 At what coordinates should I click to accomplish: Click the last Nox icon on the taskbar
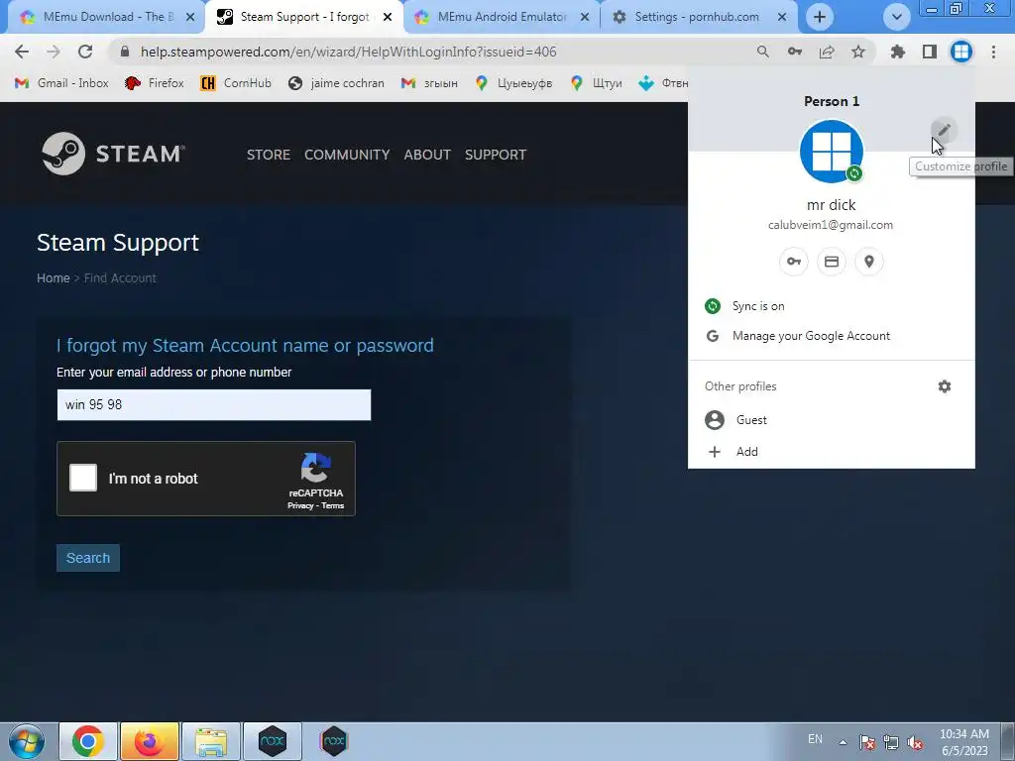[x=334, y=741]
